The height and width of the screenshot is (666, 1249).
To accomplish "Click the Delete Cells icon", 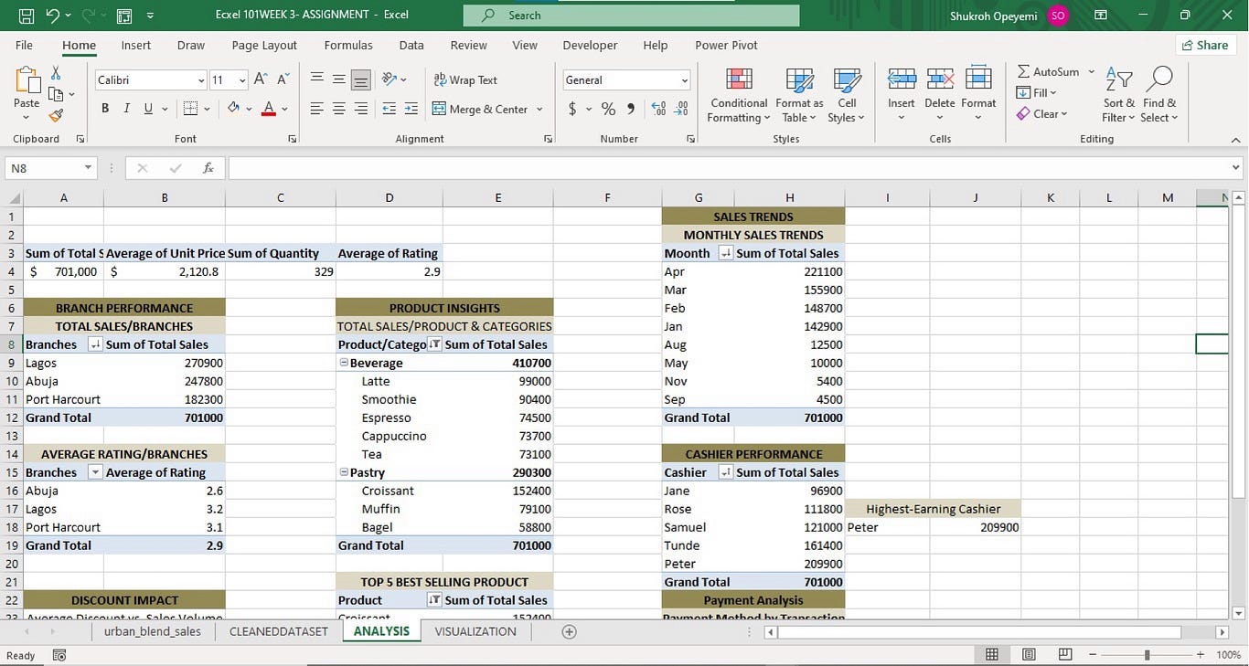I will point(940,79).
